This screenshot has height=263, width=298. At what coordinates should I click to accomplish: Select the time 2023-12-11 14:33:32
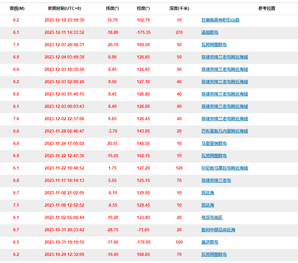pyautogui.click(x=65, y=32)
